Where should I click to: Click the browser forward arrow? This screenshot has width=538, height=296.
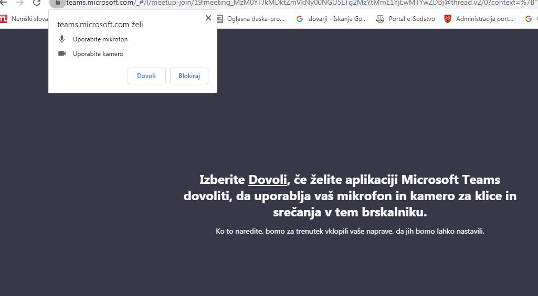tap(20, 3)
